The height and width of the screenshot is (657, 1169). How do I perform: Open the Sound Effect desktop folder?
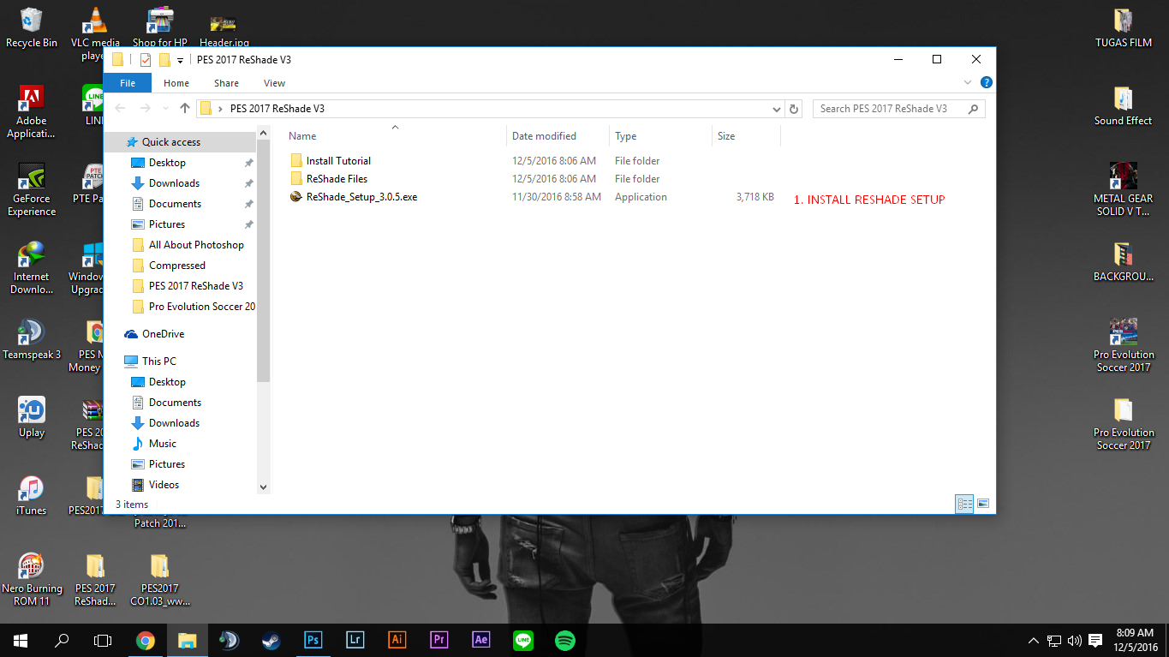click(1123, 105)
